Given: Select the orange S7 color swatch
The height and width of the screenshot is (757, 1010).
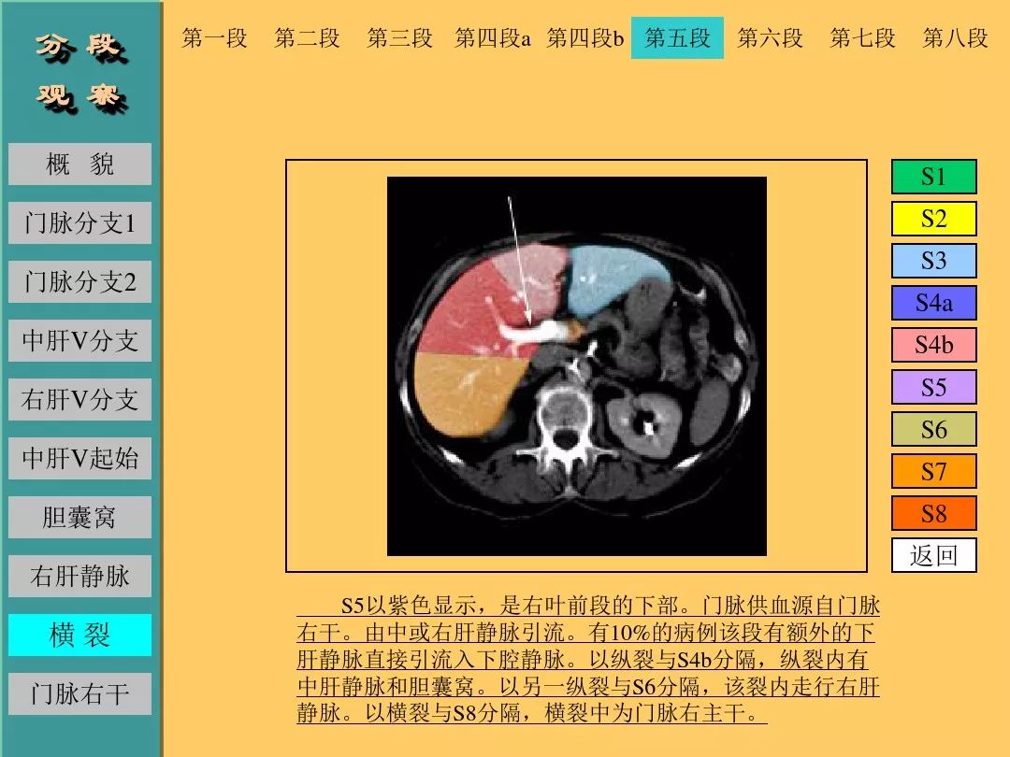Looking at the screenshot, I should tap(933, 471).
